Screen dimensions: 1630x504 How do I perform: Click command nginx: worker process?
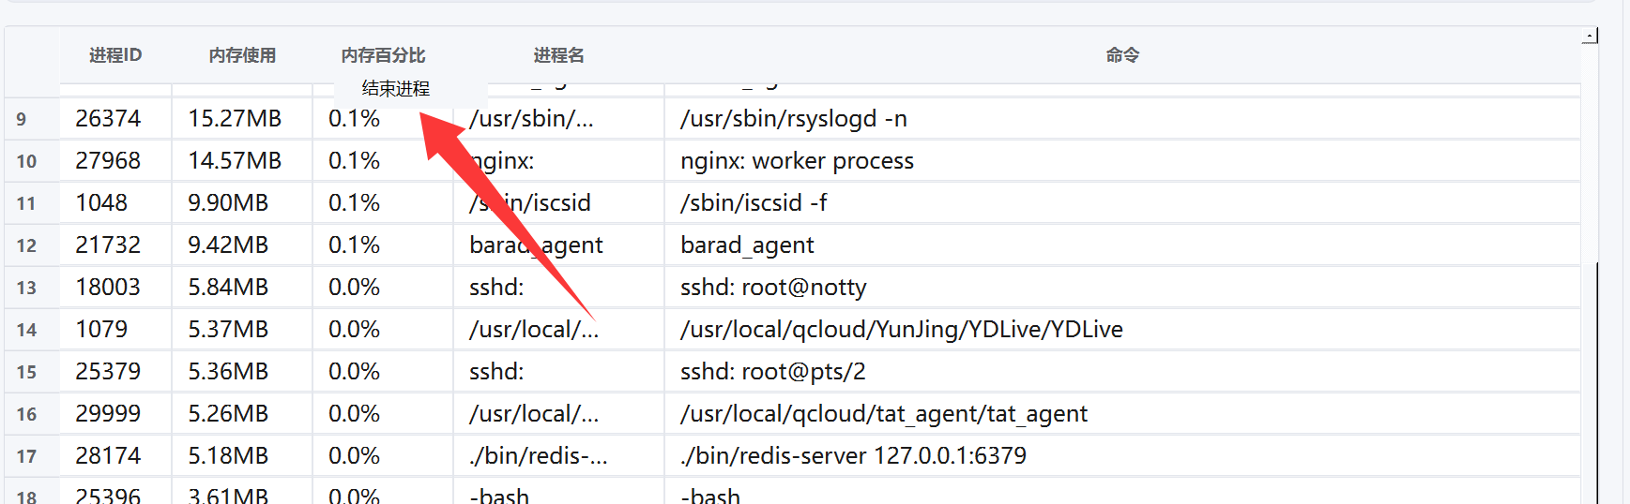coord(1122,161)
